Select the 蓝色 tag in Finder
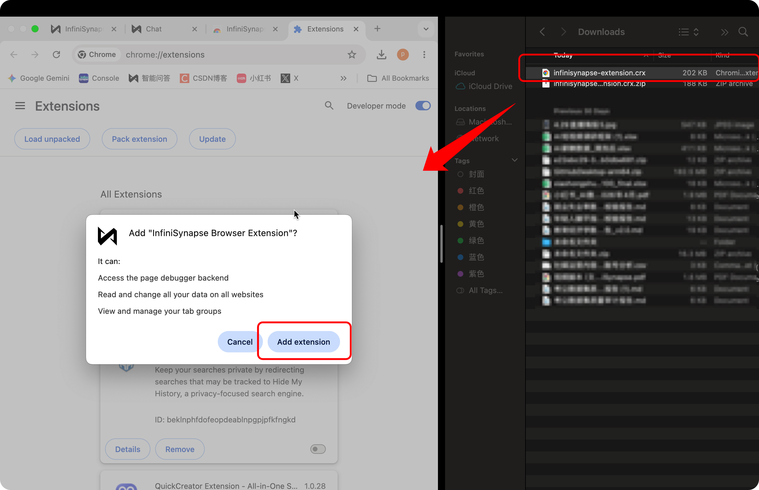This screenshot has height=490, width=759. click(471, 257)
